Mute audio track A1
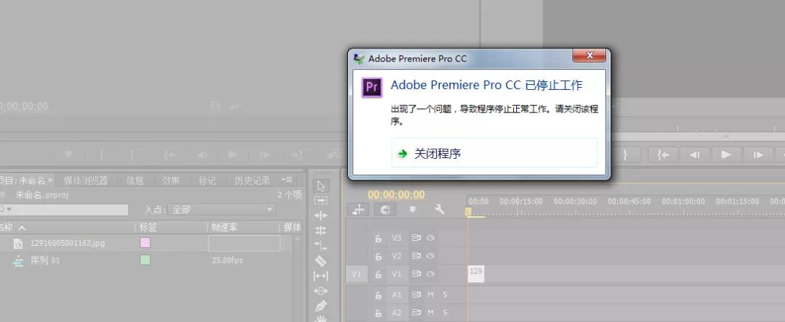 pos(430,295)
